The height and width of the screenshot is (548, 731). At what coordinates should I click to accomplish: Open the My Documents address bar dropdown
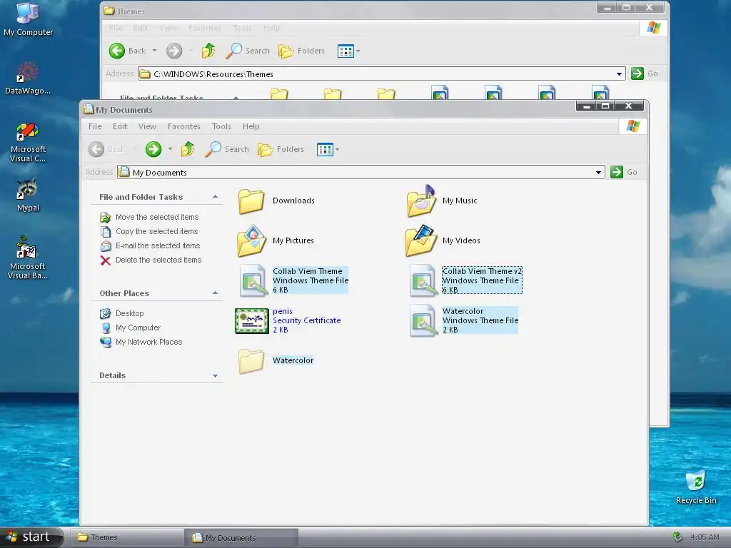coord(599,173)
